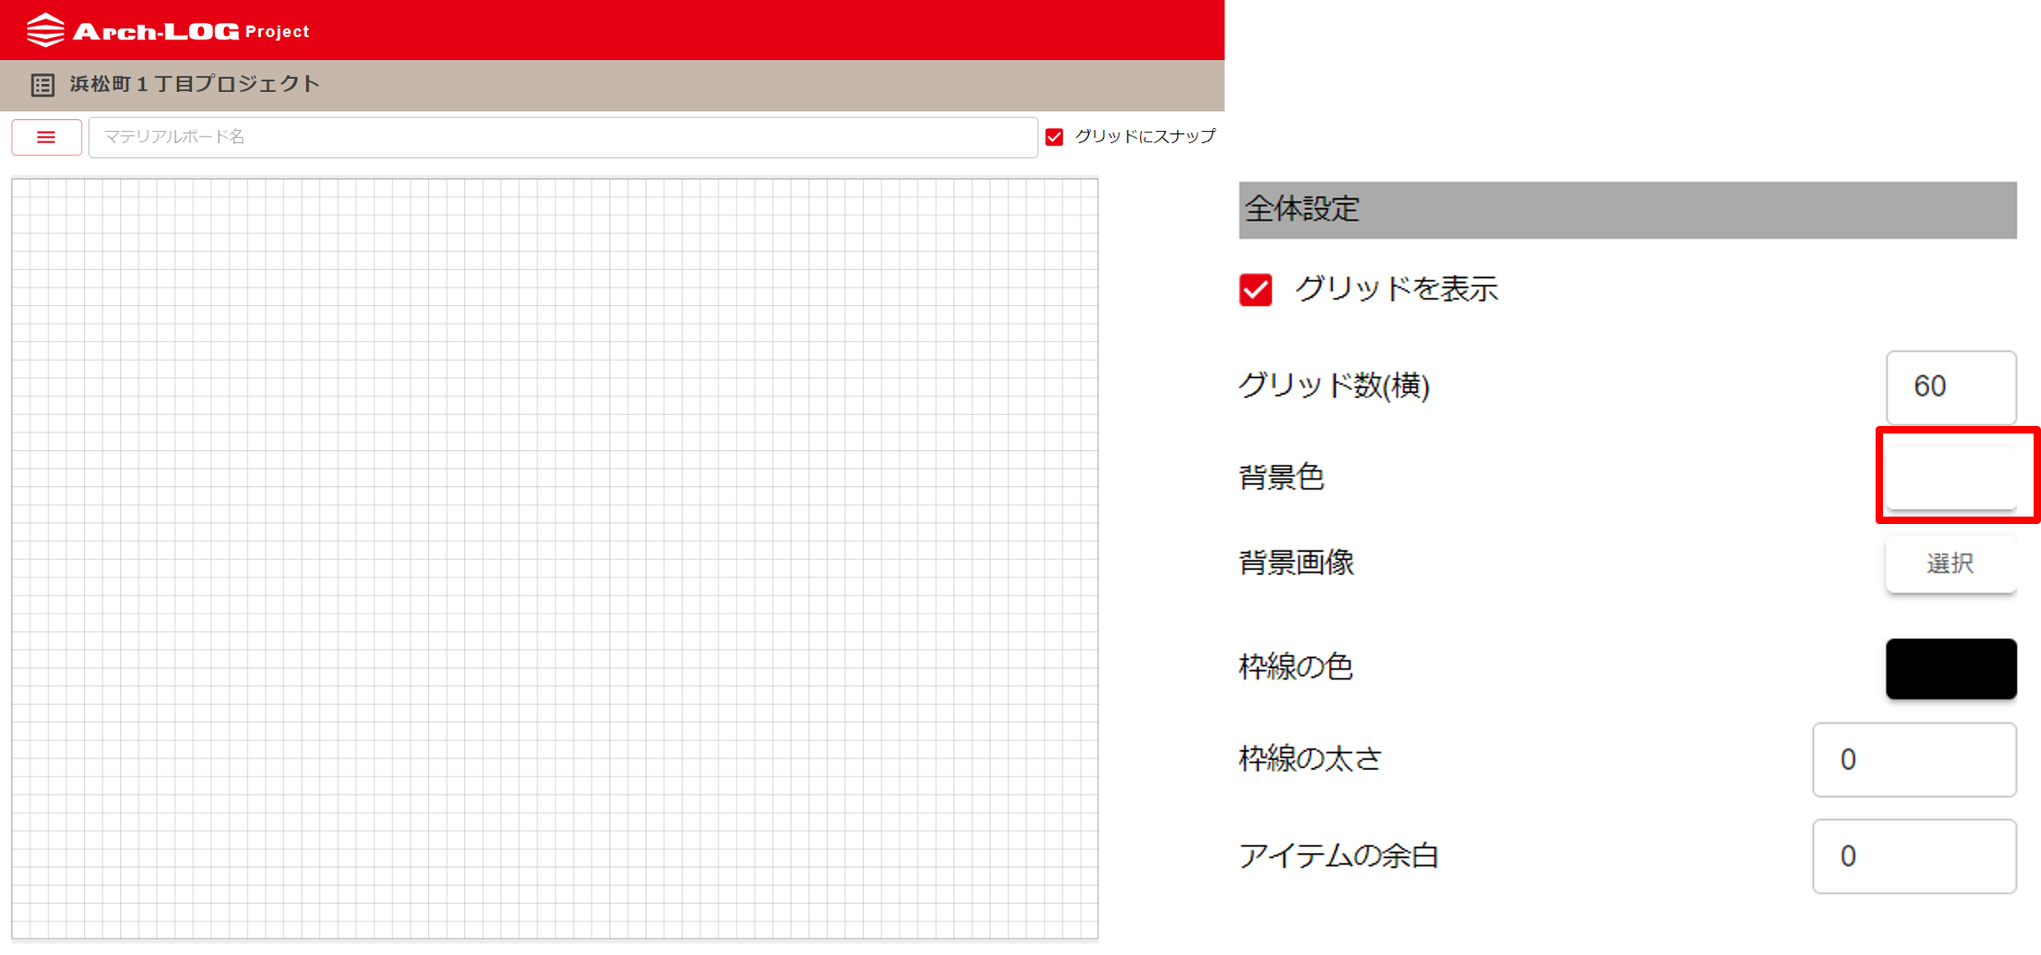The height and width of the screenshot is (955, 2041).
Task: Click the Arch-LOG Project header text
Action: [x=191, y=31]
